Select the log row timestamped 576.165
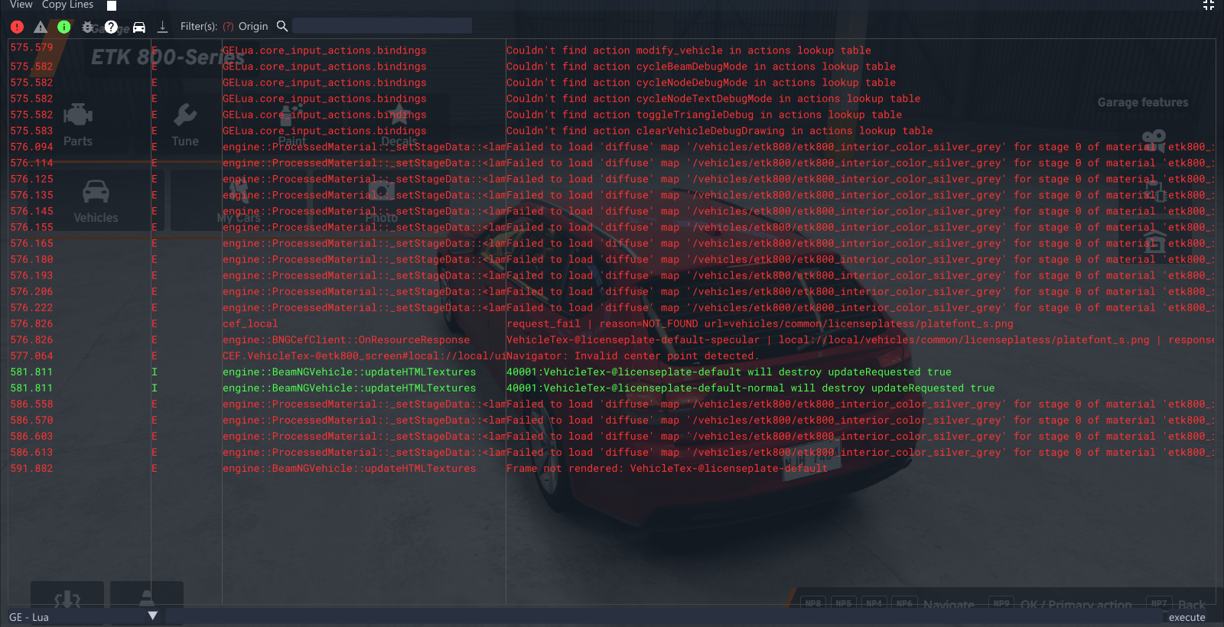The width and height of the screenshot is (1224, 627). 612,243
